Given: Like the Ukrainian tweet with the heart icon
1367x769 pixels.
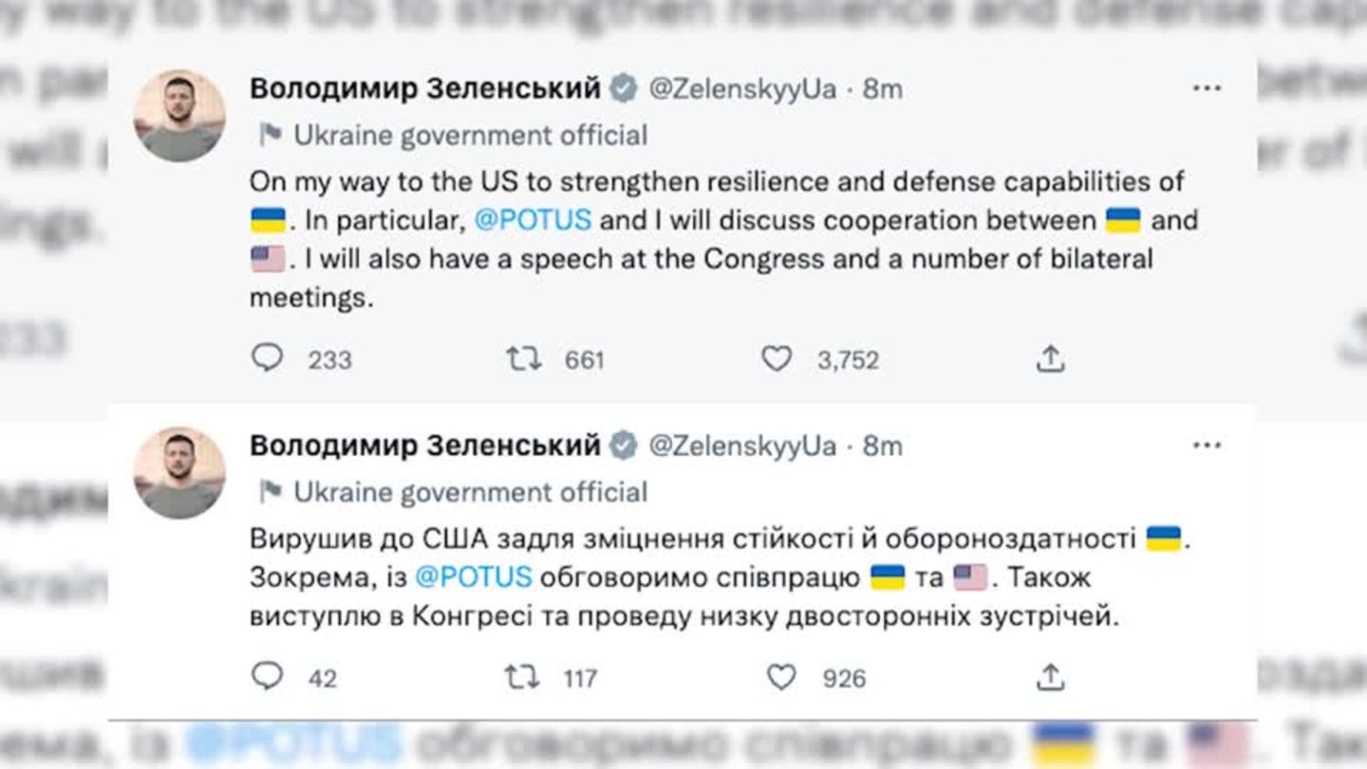Looking at the screenshot, I should tap(782, 678).
